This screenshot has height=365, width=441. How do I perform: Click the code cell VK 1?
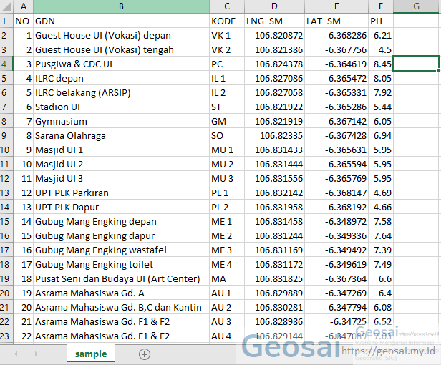(227, 35)
